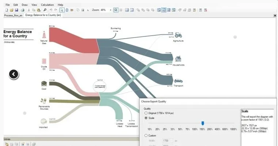The width and height of the screenshot is (278, 146).
Task: Click the Pumped storage plant node
Action: (100, 86)
